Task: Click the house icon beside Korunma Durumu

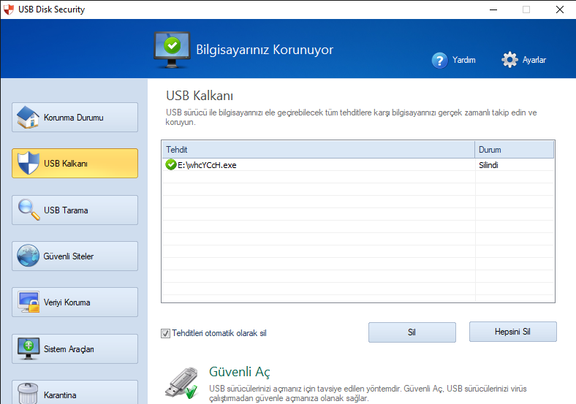Action: click(28, 117)
